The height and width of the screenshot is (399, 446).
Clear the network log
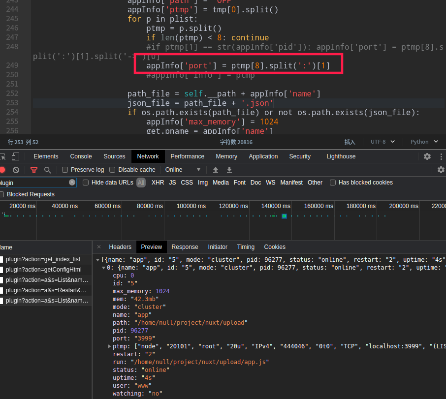pos(16,170)
